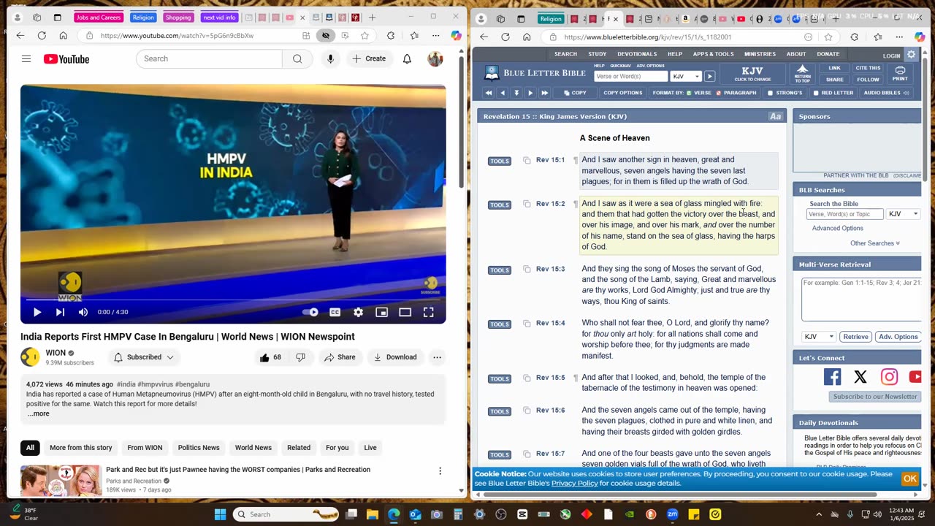Copy Rev 15:3 with its copy icon
935x526 pixels.
coord(527,270)
